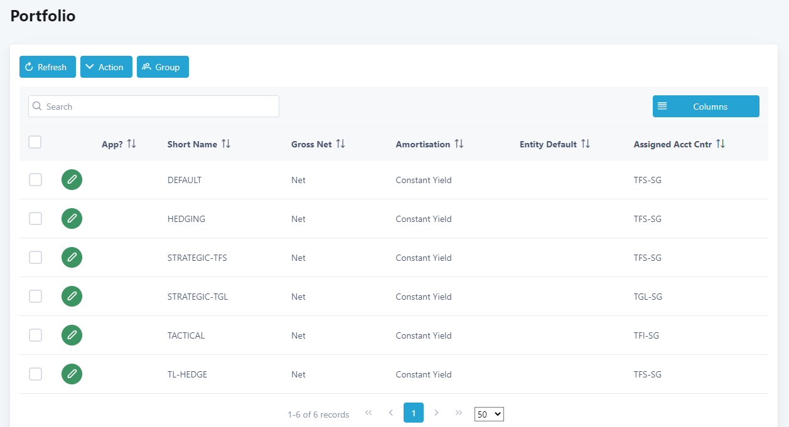Edit the DEFAULT portfolio row
This screenshot has height=427, width=789.
click(x=72, y=180)
